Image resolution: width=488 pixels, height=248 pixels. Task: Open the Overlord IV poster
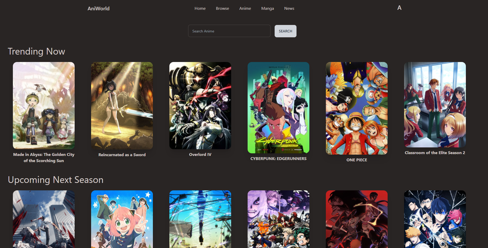[200, 105]
